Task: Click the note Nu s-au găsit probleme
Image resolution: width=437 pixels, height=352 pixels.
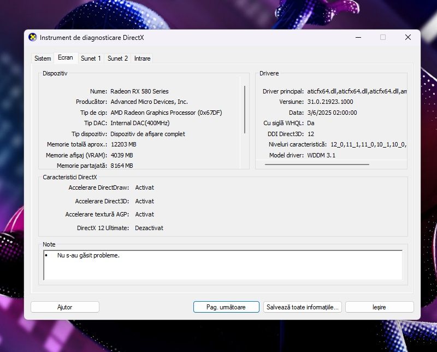Action: (x=88, y=255)
